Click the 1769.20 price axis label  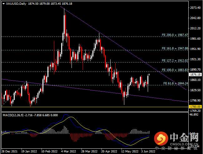pos(195,111)
